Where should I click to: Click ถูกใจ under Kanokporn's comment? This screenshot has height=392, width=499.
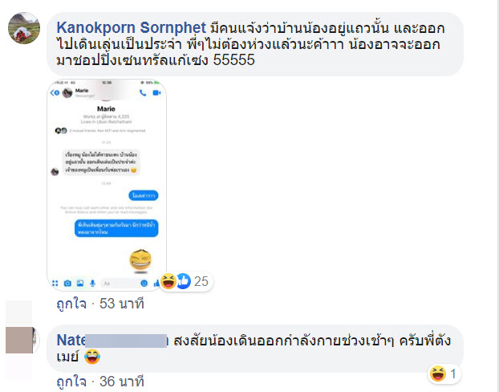point(71,304)
